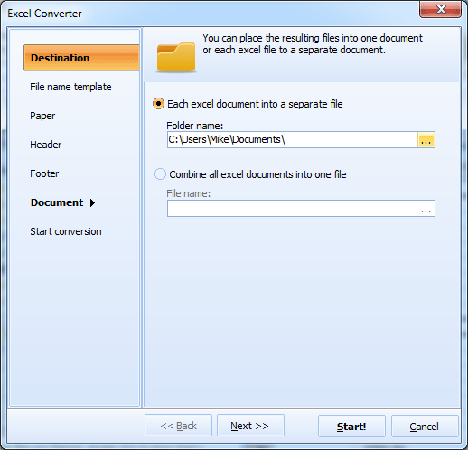Click the yellow folder icon in header
468x450 pixels.
[x=176, y=57]
